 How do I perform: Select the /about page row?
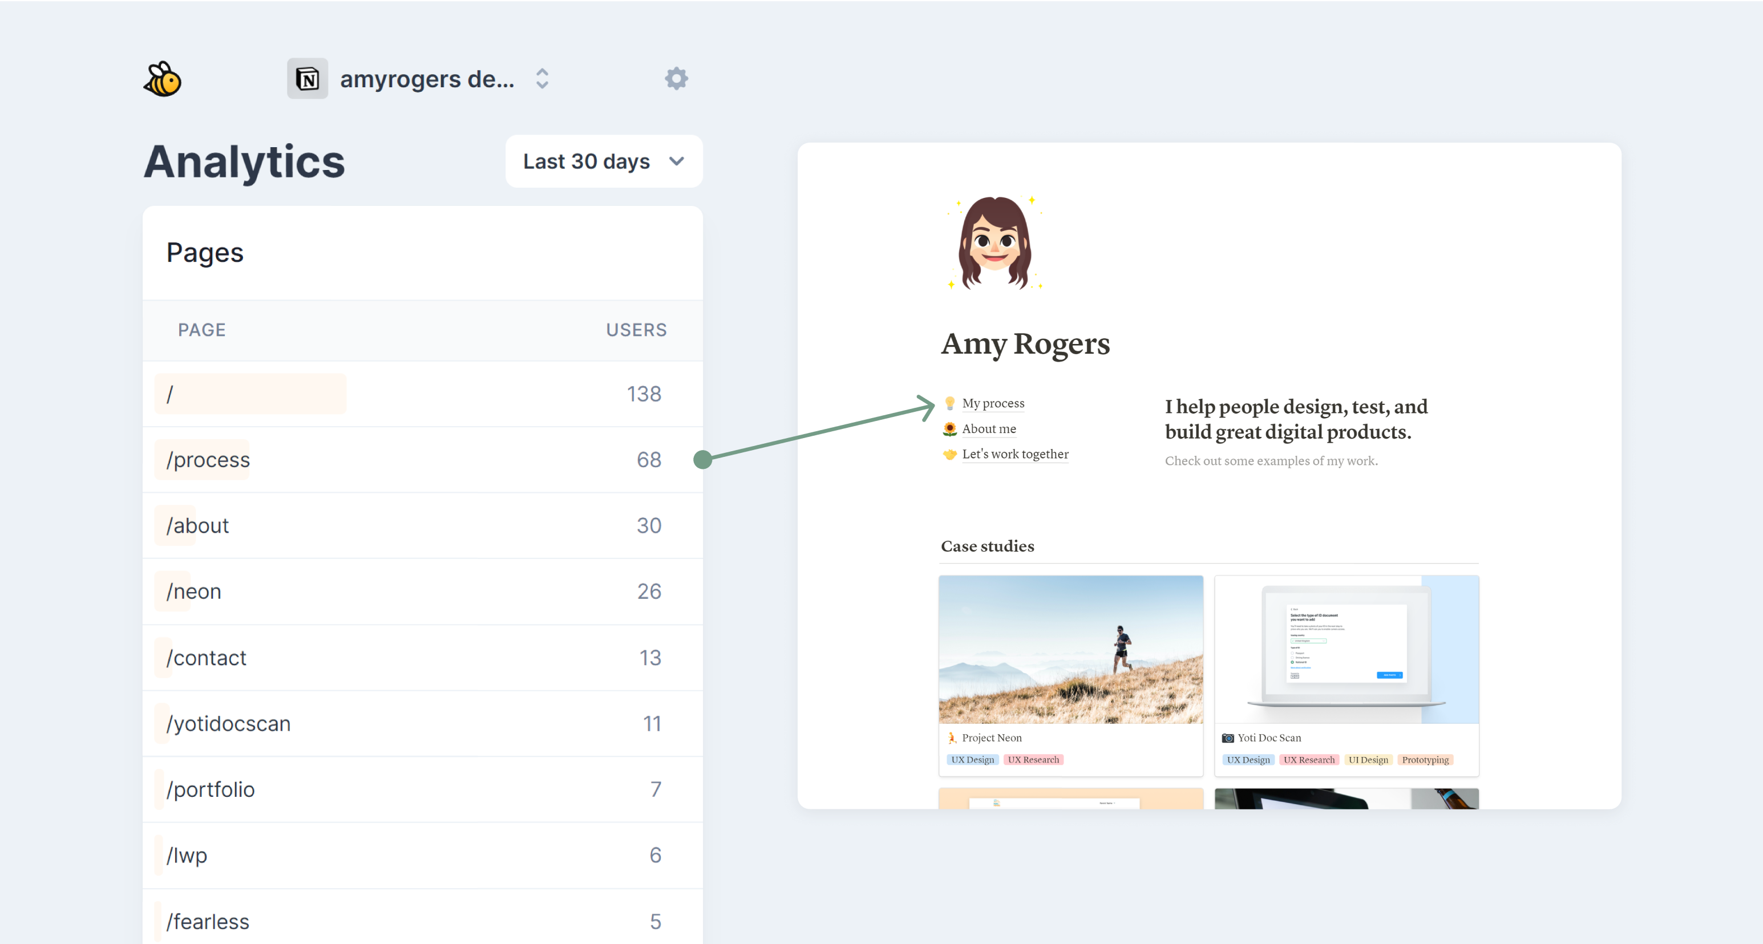[422, 525]
